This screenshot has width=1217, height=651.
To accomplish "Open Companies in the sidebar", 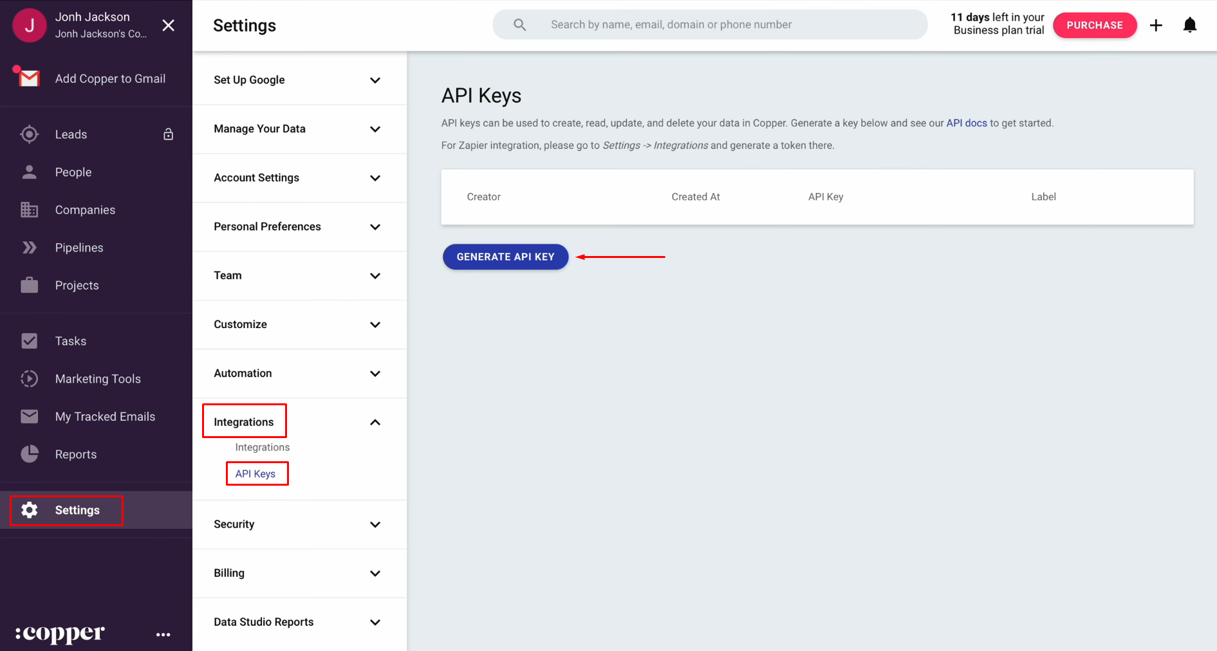I will [x=85, y=210].
